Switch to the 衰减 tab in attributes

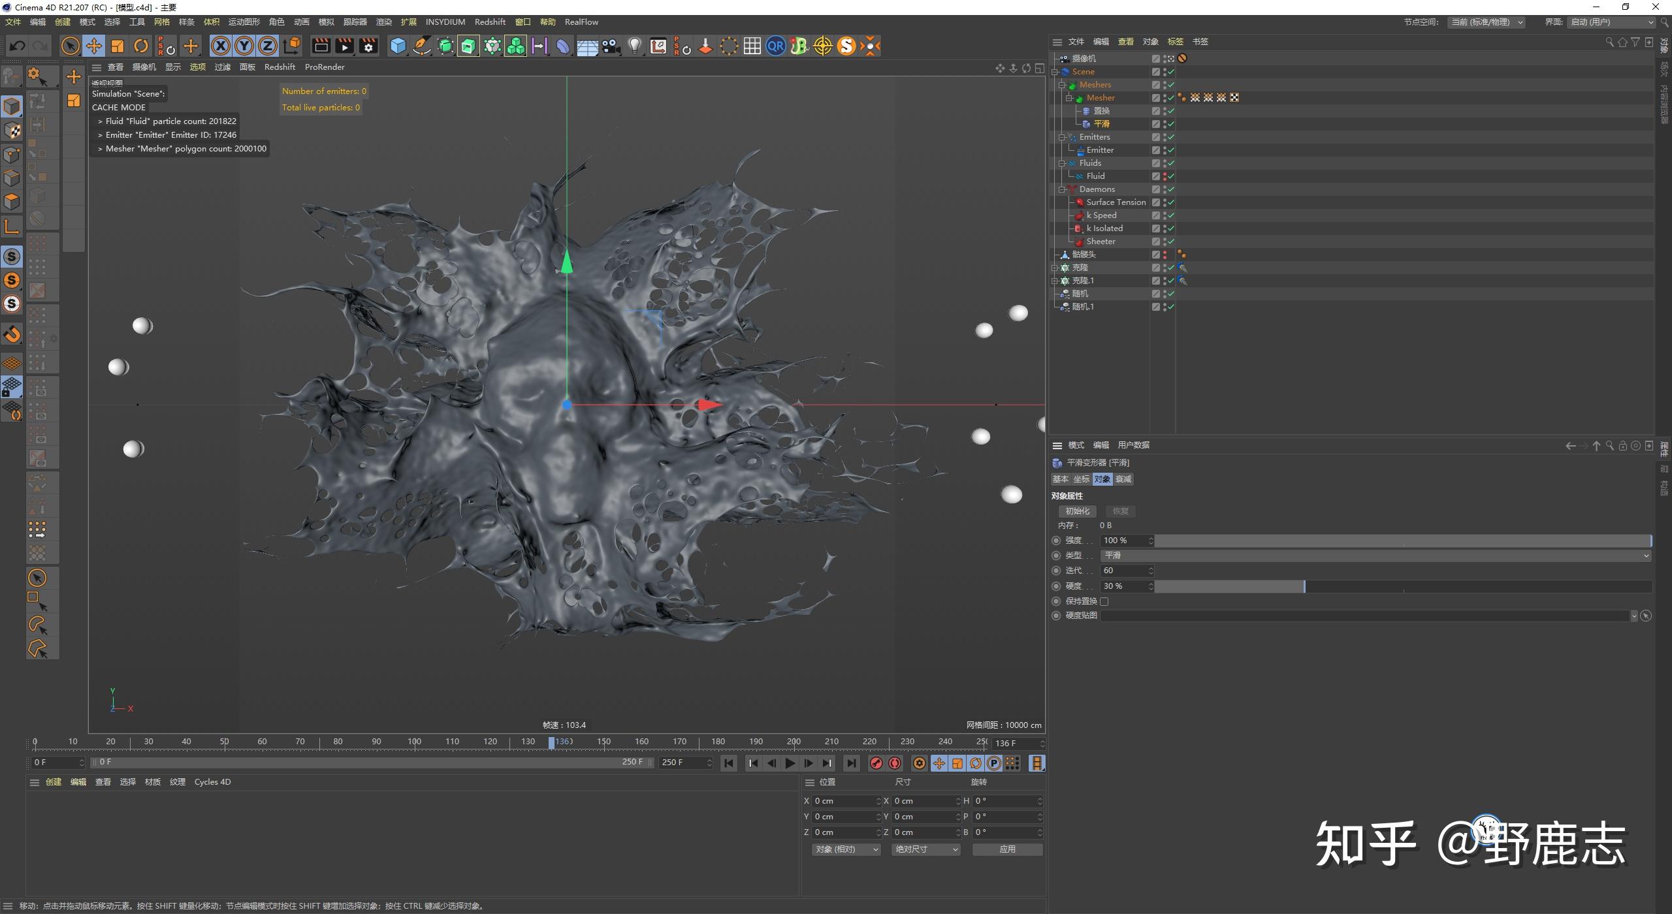pyautogui.click(x=1123, y=479)
